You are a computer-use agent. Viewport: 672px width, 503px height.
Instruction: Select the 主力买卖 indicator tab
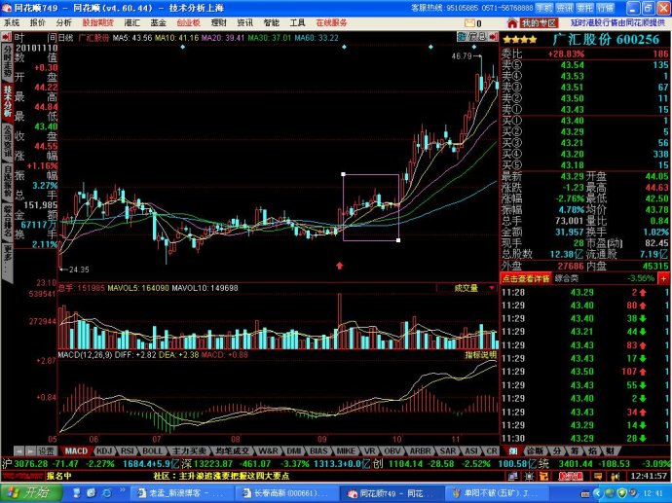(x=189, y=450)
